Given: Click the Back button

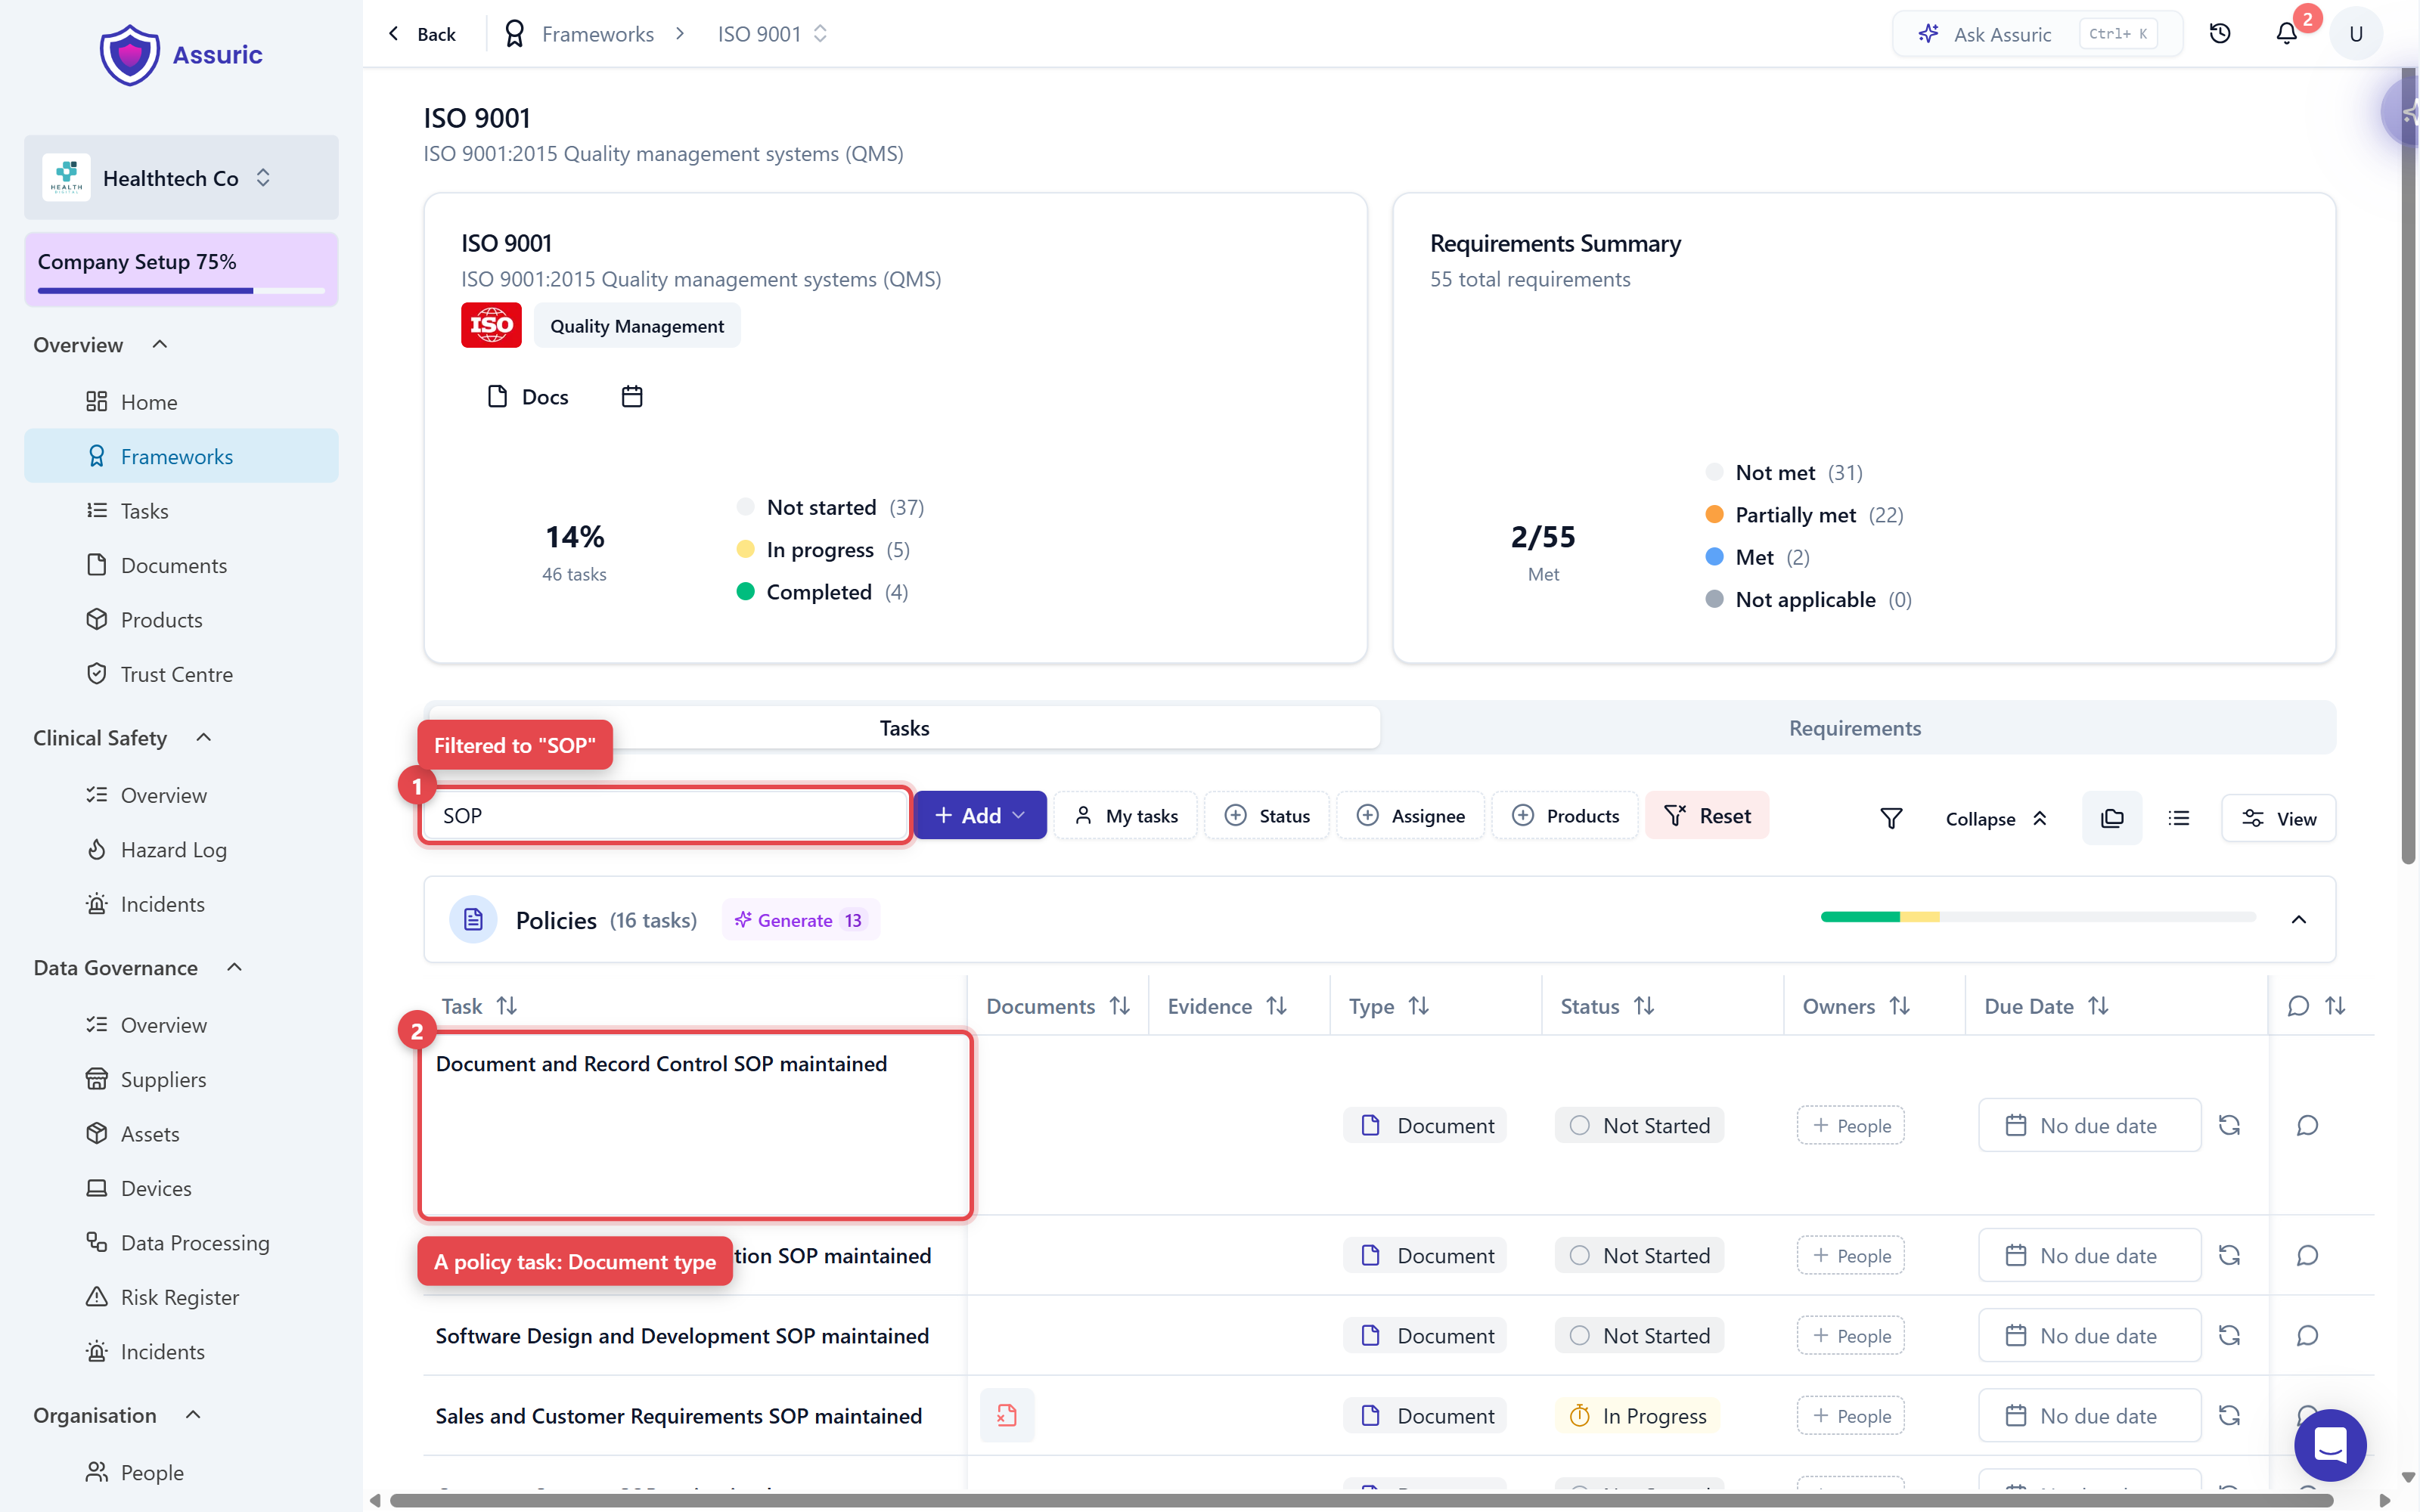Looking at the screenshot, I should [x=421, y=34].
